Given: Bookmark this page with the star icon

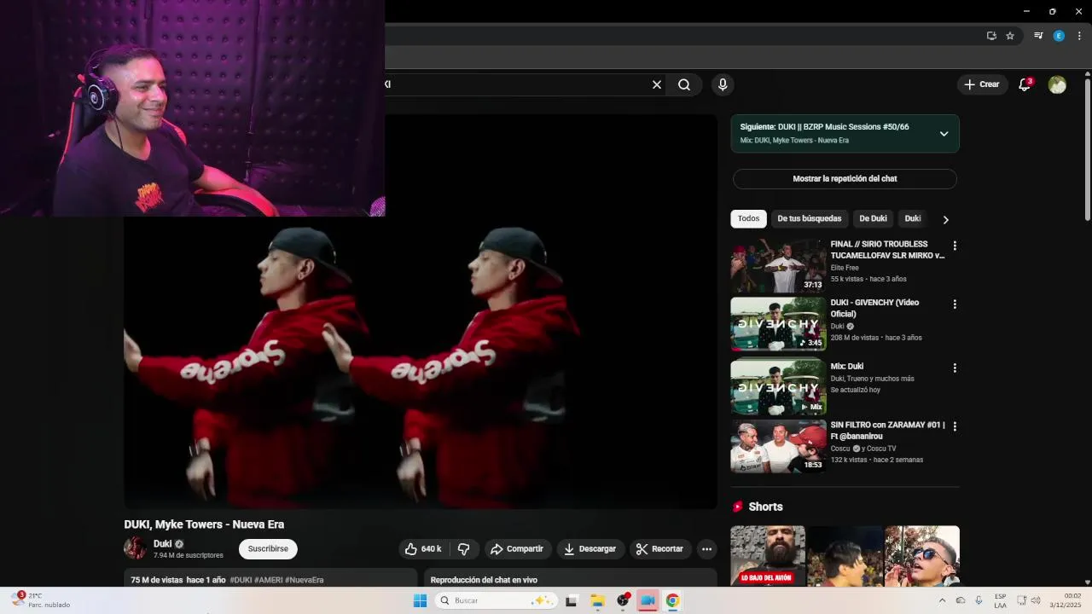Looking at the screenshot, I should [x=1010, y=36].
